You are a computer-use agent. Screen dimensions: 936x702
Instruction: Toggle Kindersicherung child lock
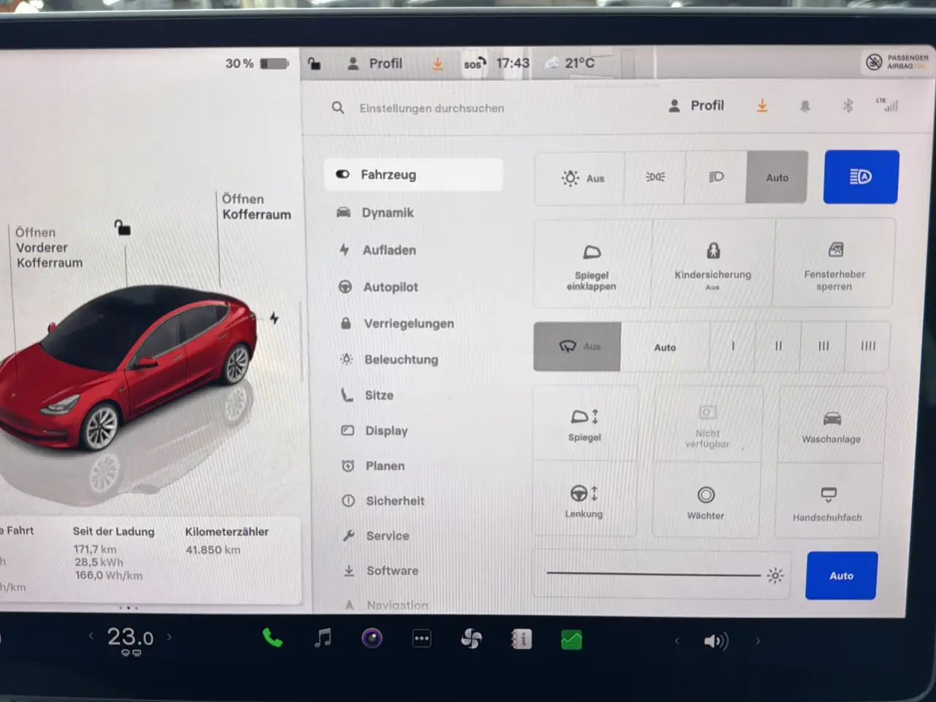click(x=712, y=263)
